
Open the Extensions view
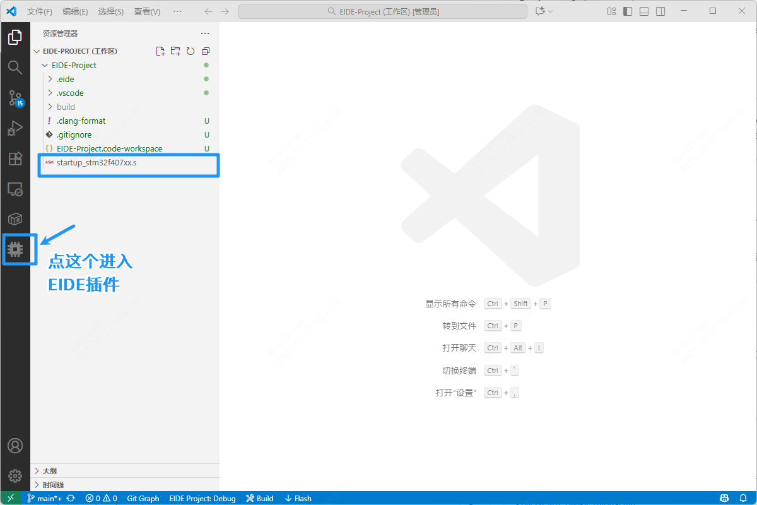tap(15, 158)
